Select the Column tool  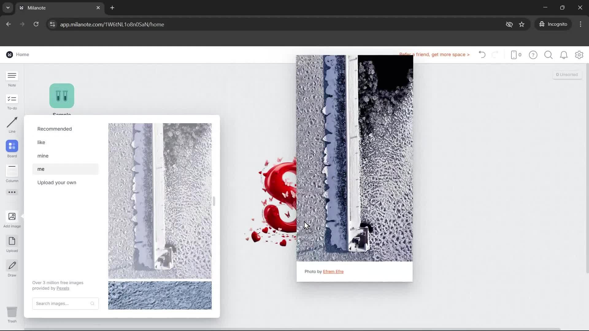[12, 173]
